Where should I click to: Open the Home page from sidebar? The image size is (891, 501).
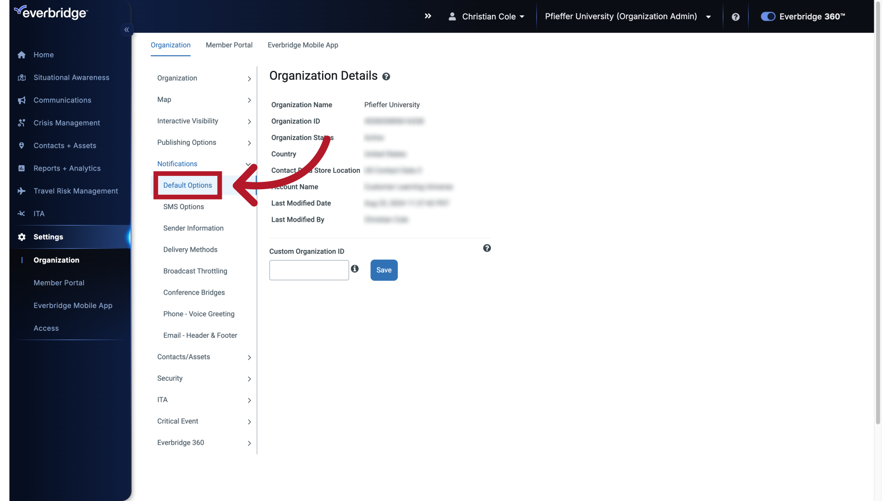(43, 55)
